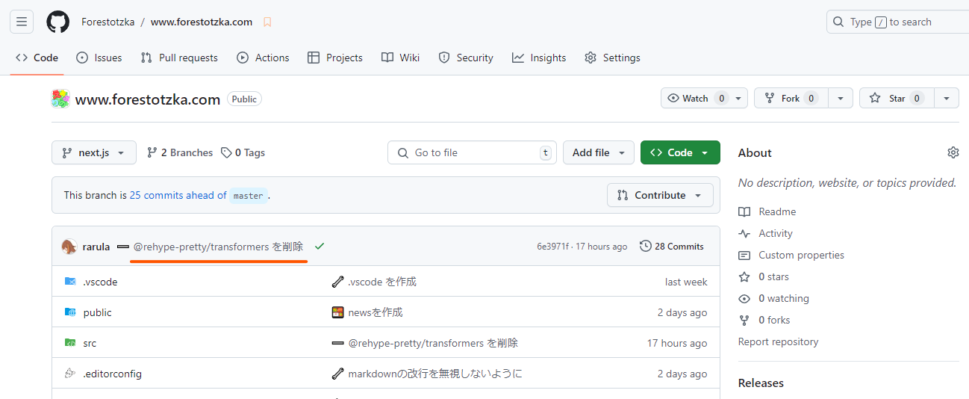969x399 pixels.
Task: Expand the next.js branch dropdown
Action: 94,152
